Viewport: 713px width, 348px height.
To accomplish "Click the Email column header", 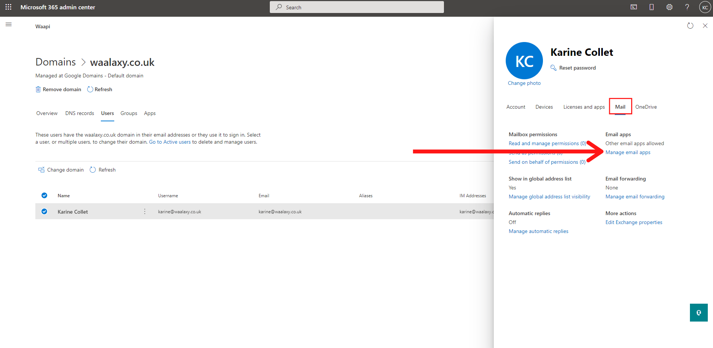I will click(x=264, y=195).
